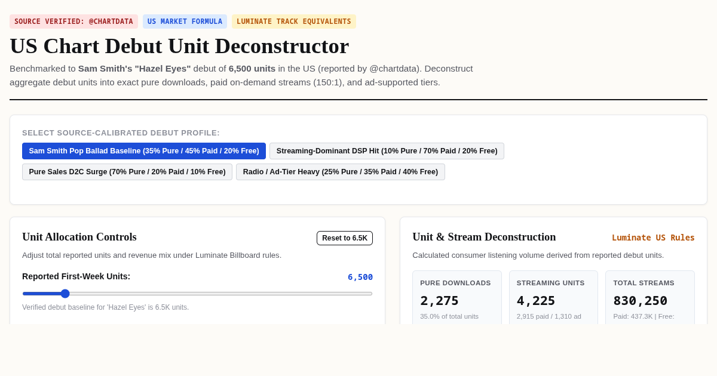Select Streaming-Dominant DSP Hit profile

[387, 151]
